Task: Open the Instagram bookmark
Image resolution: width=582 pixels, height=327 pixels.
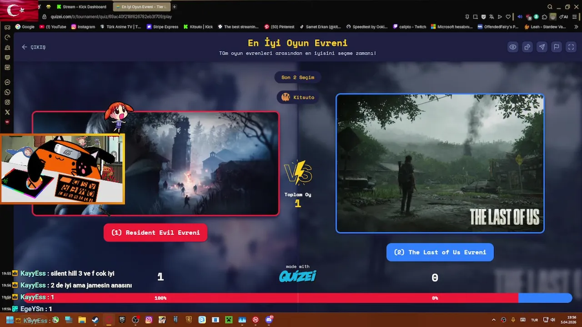Action: [x=83, y=27]
